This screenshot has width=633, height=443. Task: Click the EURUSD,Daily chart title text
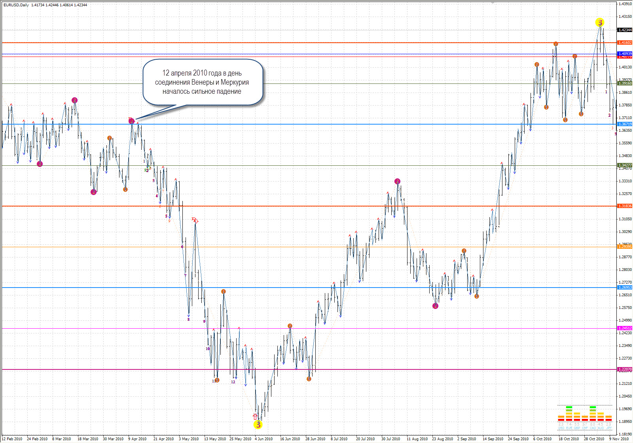(16, 5)
